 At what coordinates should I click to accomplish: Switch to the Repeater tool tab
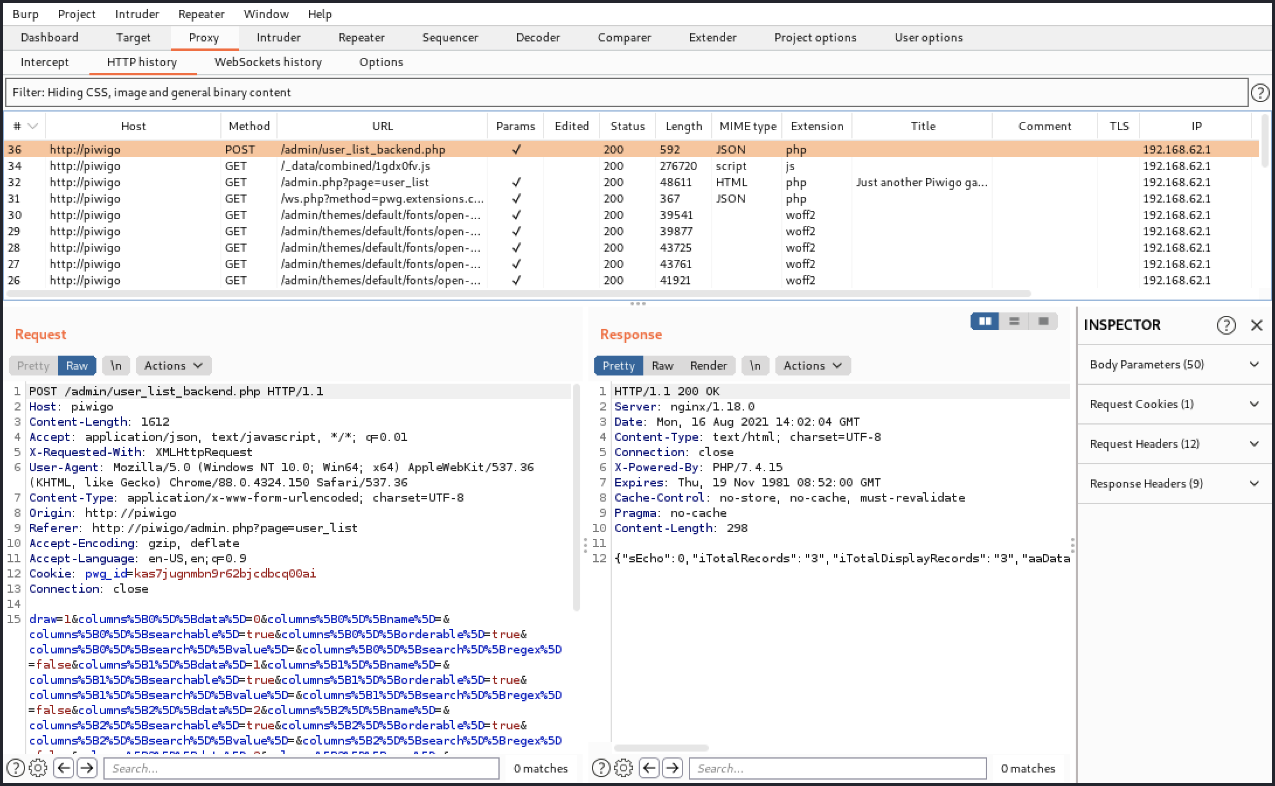click(x=362, y=37)
